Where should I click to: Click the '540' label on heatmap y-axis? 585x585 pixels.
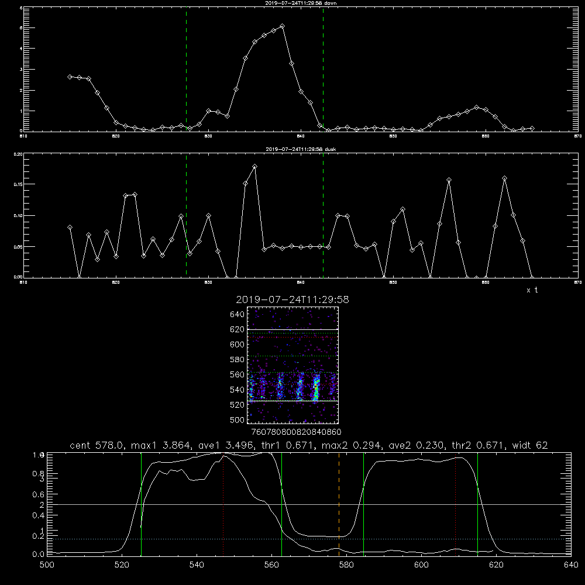click(x=238, y=390)
